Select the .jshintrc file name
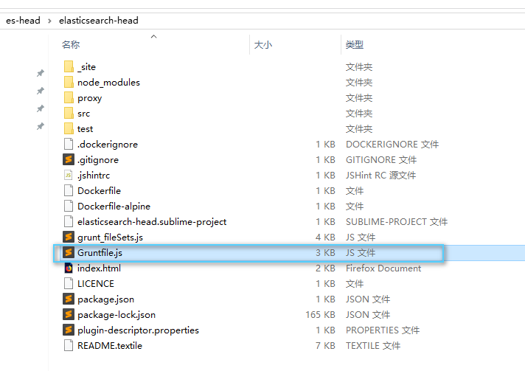 [94, 175]
